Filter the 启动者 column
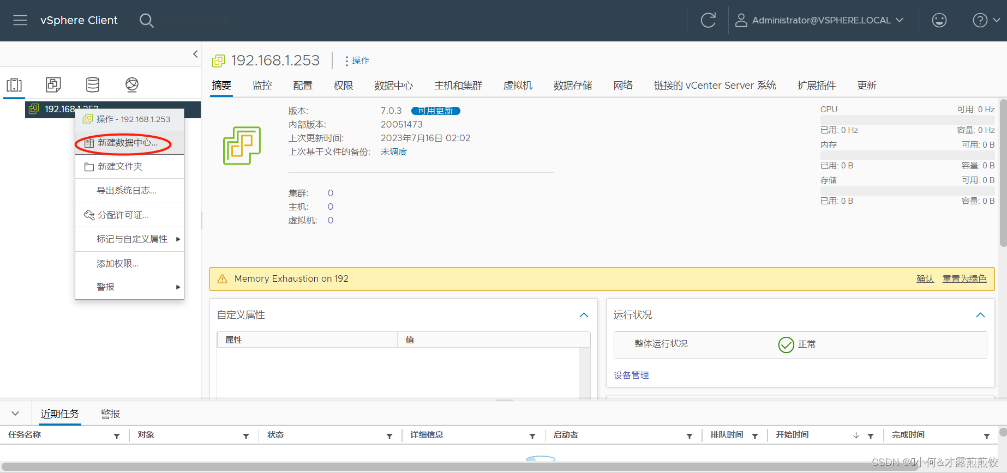 tap(690, 436)
